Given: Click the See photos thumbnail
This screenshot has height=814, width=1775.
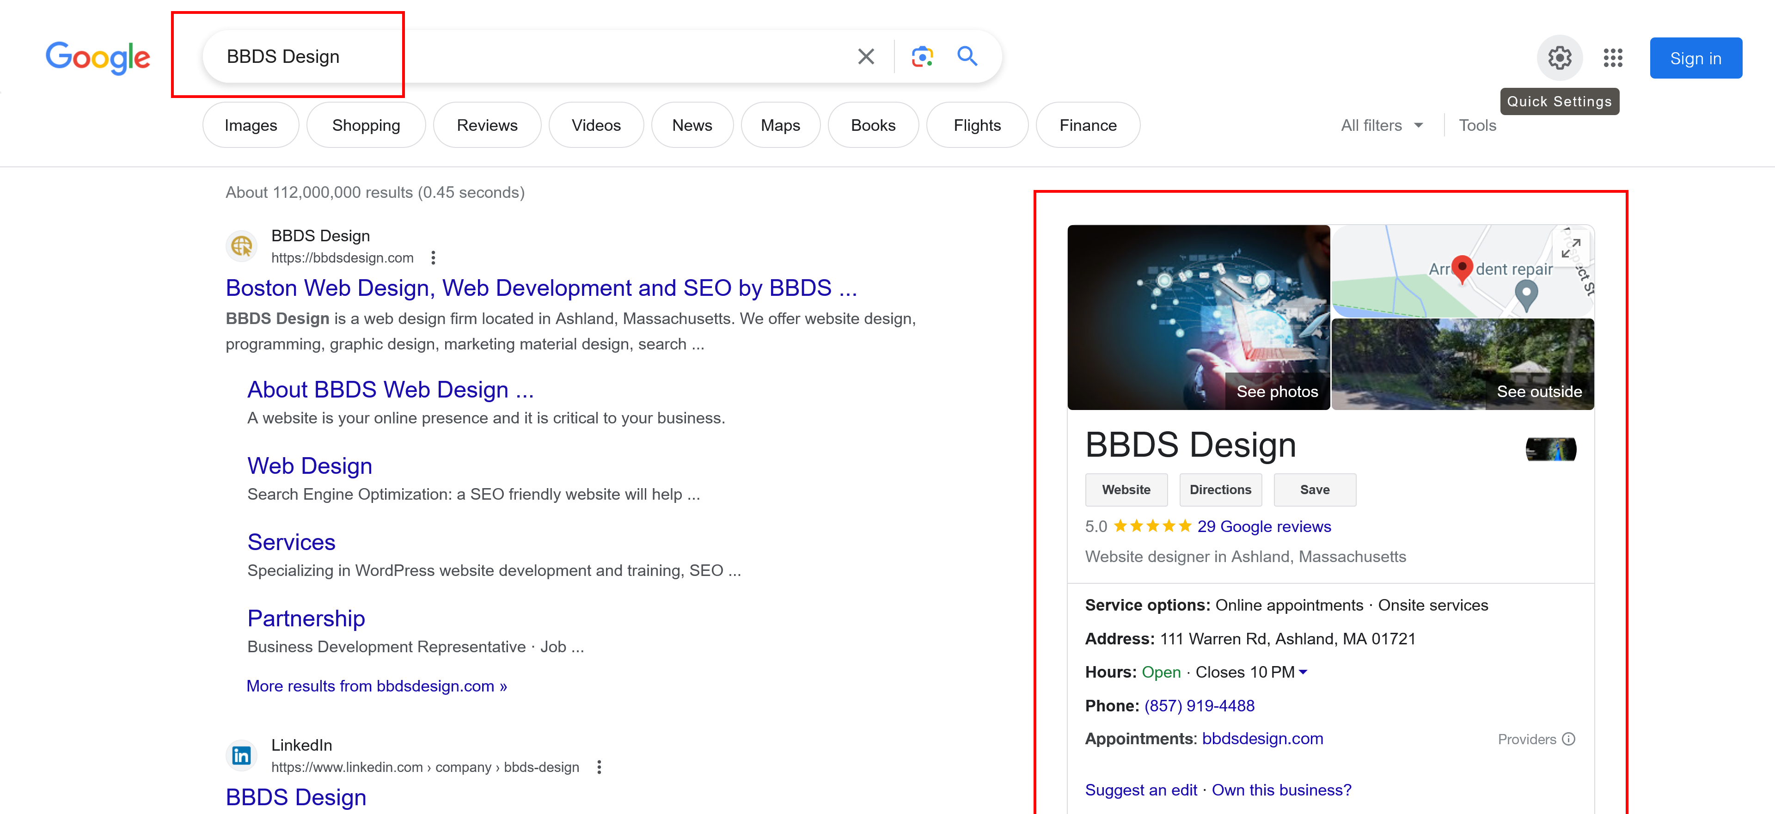Looking at the screenshot, I should (x=1198, y=318).
